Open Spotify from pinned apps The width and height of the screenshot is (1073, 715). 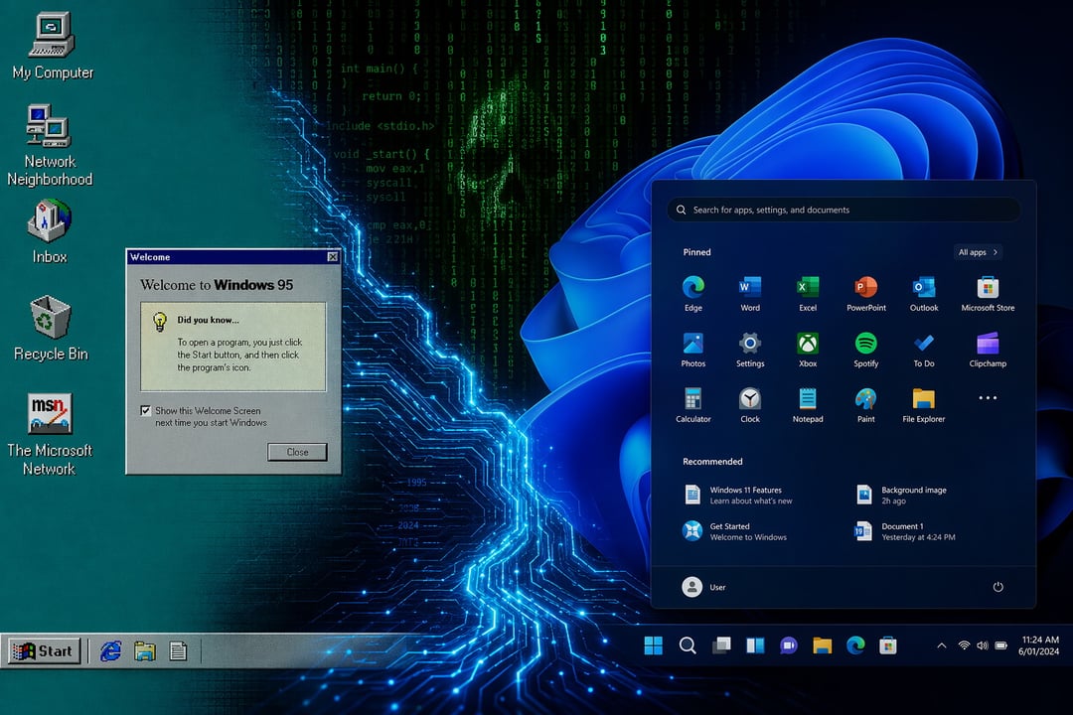click(865, 350)
